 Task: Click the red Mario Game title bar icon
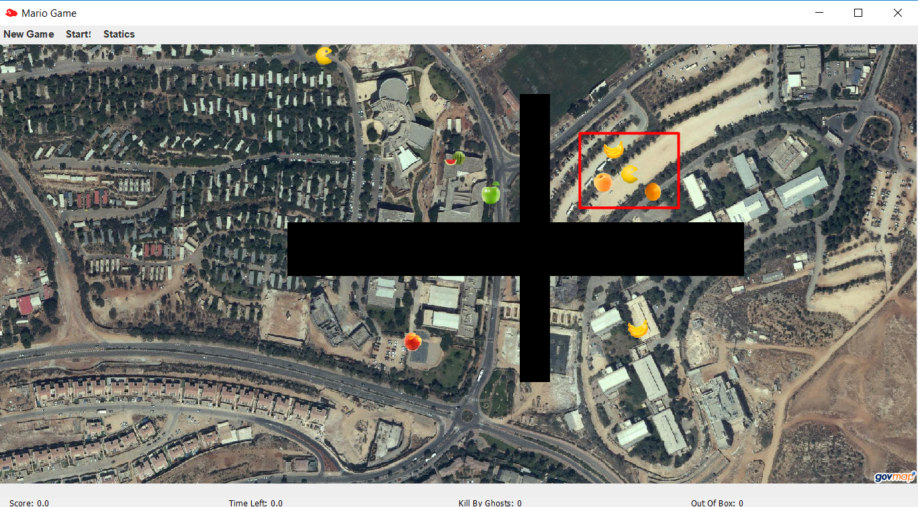tap(11, 13)
